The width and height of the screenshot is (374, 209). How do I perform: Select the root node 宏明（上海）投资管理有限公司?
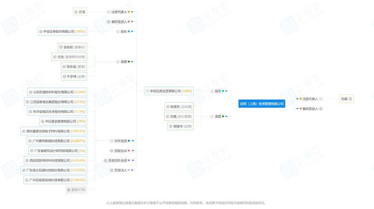262,104
